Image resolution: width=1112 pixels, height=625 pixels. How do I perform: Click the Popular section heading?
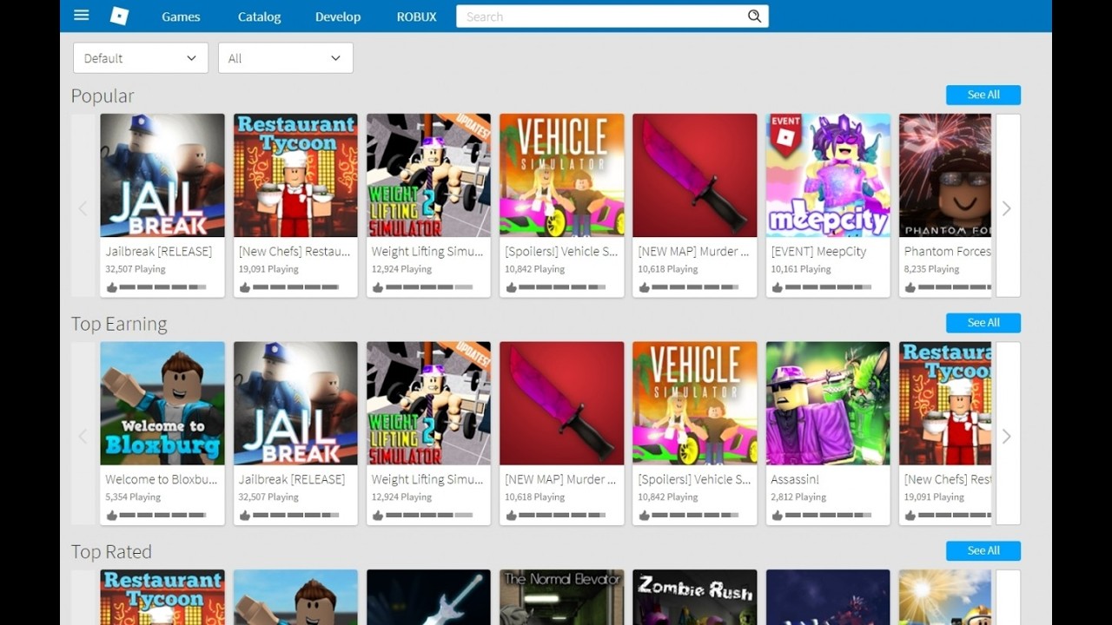click(x=103, y=96)
